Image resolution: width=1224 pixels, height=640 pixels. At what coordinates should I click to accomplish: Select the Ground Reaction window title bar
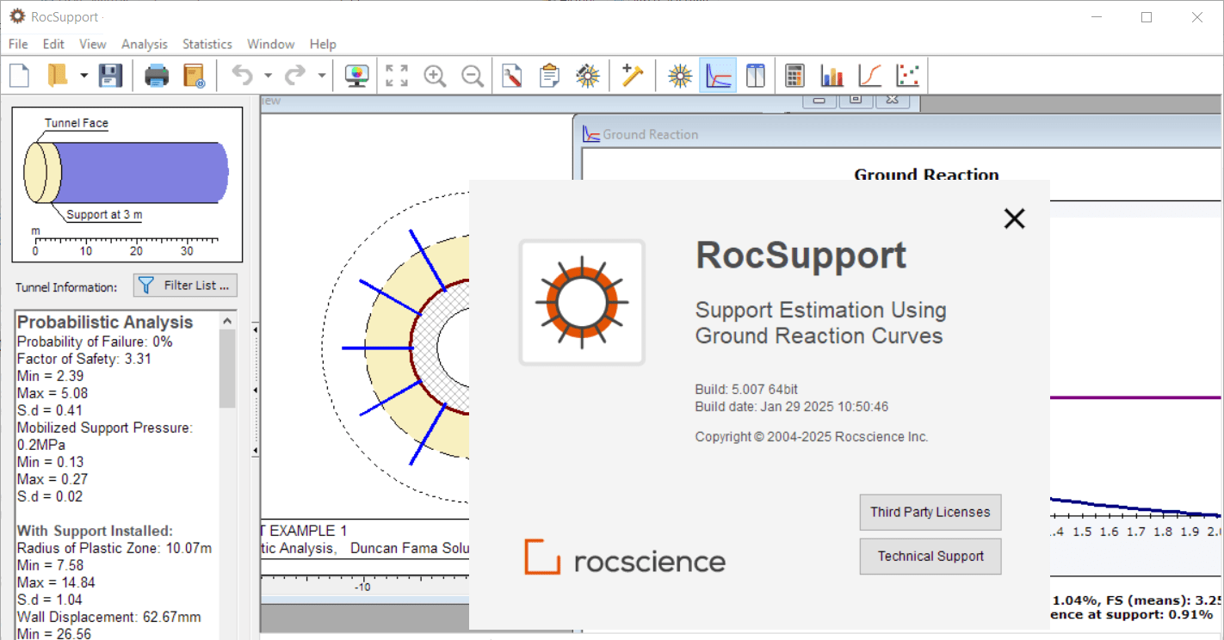(898, 134)
